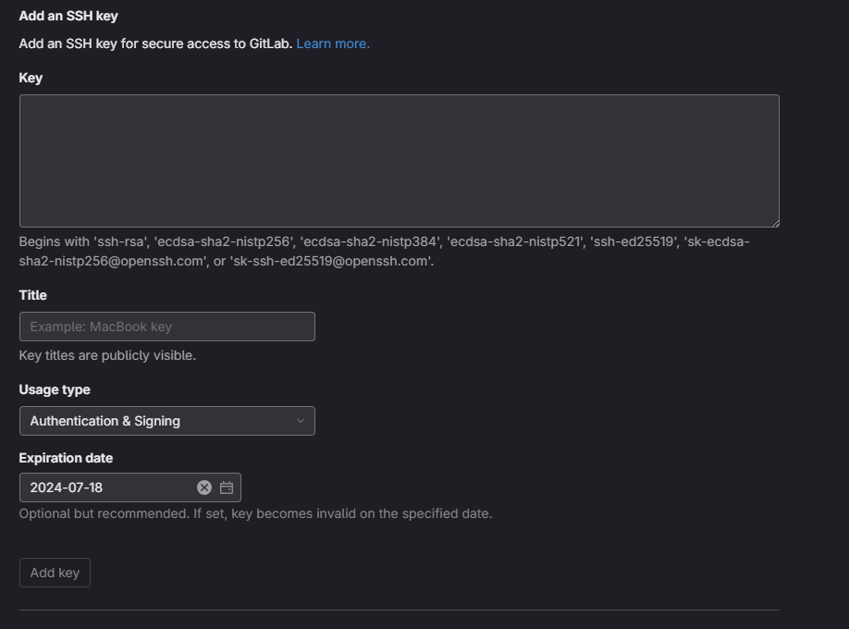The image size is (849, 629).
Task: Focus the SSH Key text area
Action: [x=399, y=161]
